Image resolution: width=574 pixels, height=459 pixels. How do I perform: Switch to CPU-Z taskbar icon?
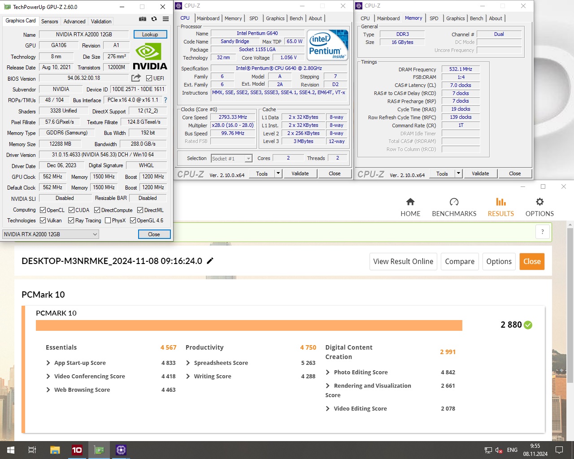pos(121,450)
